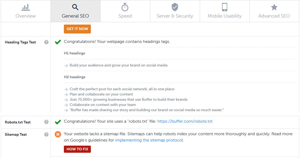The image size is (300, 159).
Task: Click help icon next to Robots.txt Test
Action: 46,122
